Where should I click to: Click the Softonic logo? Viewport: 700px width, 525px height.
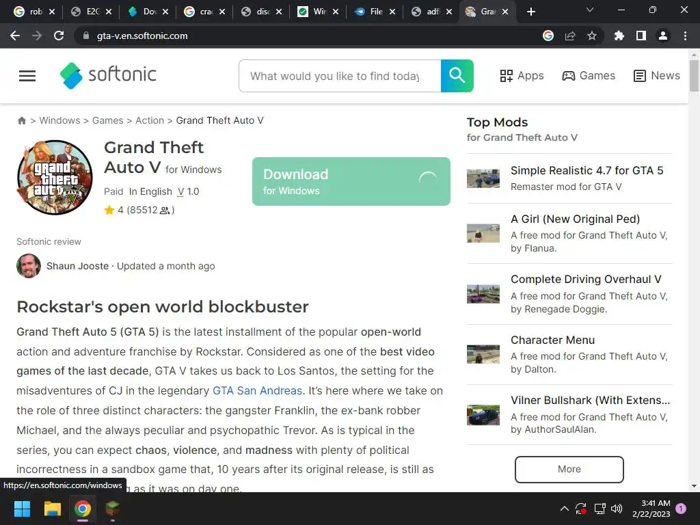[108, 75]
